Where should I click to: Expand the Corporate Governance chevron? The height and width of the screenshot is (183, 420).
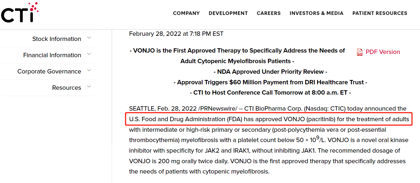pos(89,70)
